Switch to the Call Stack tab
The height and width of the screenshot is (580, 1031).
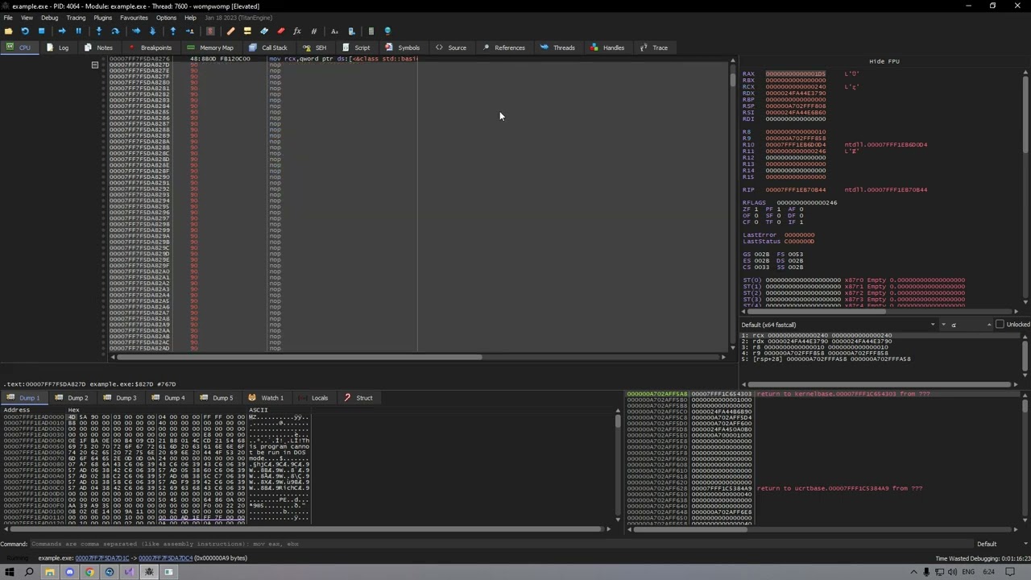268,48
